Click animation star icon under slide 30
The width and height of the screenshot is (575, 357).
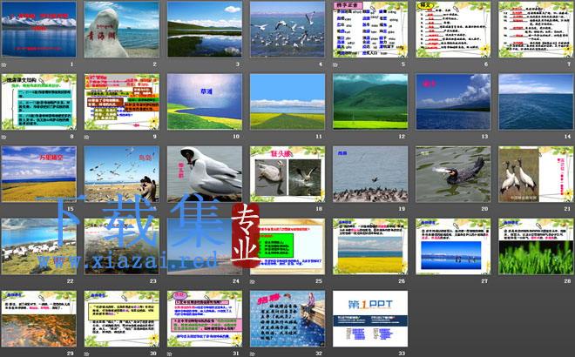(87, 354)
